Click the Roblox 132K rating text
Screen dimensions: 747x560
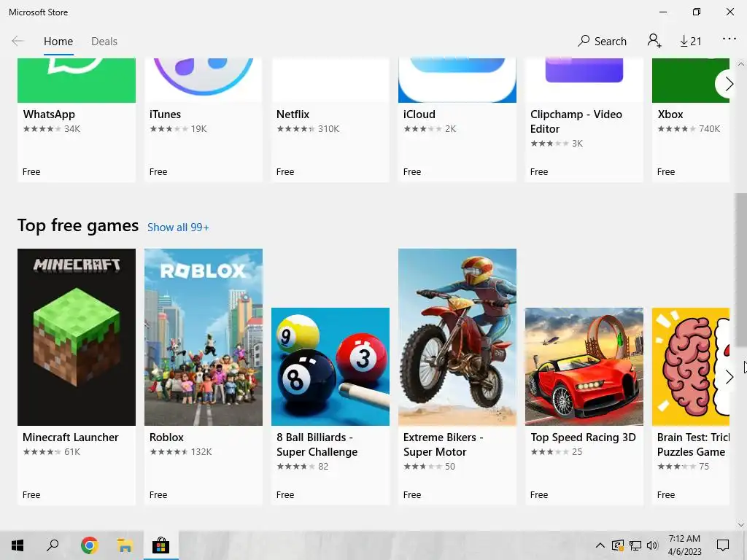[x=201, y=452]
